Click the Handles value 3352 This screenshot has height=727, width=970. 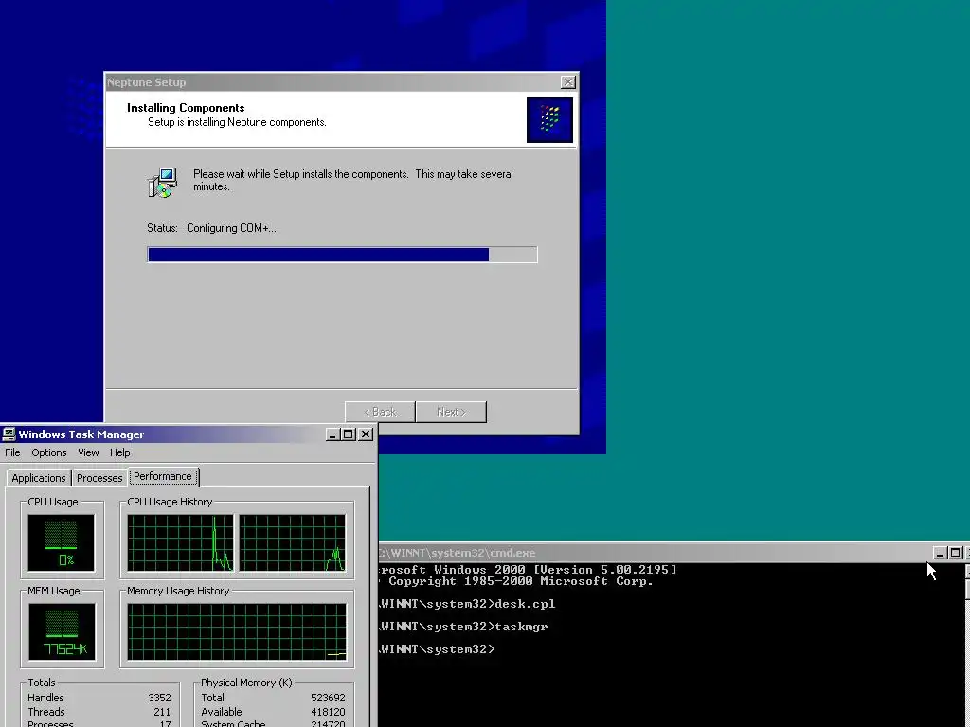(x=159, y=698)
